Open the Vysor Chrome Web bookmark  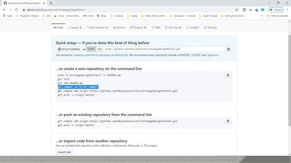point(67,16)
